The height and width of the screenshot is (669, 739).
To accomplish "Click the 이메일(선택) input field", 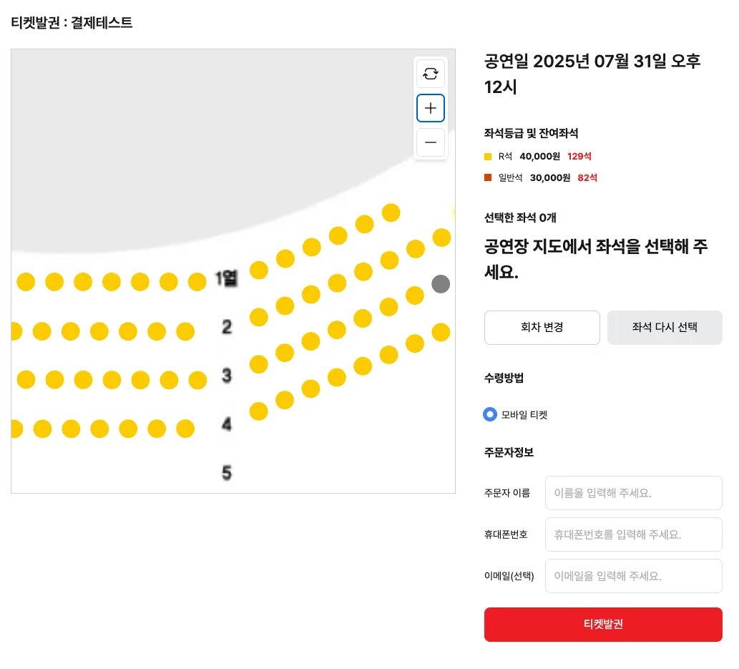I will (633, 576).
